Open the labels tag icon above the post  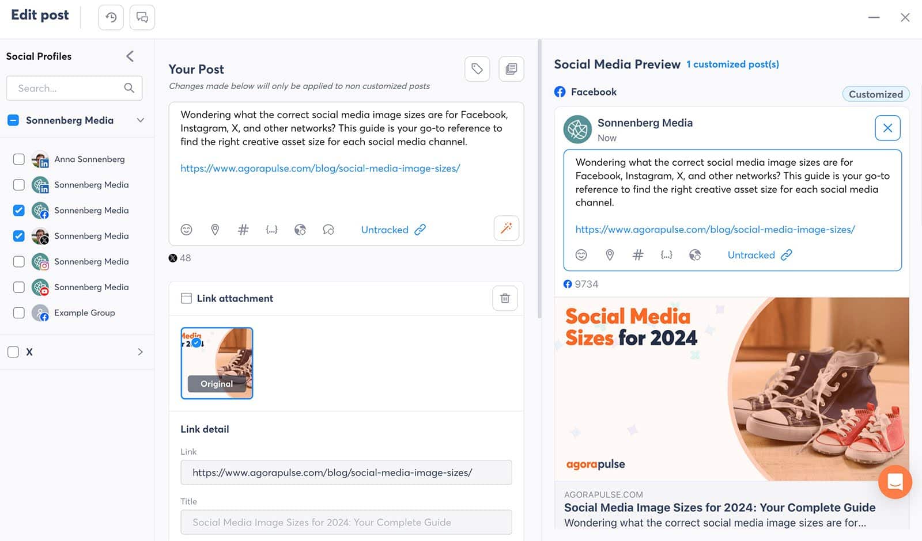coord(477,68)
